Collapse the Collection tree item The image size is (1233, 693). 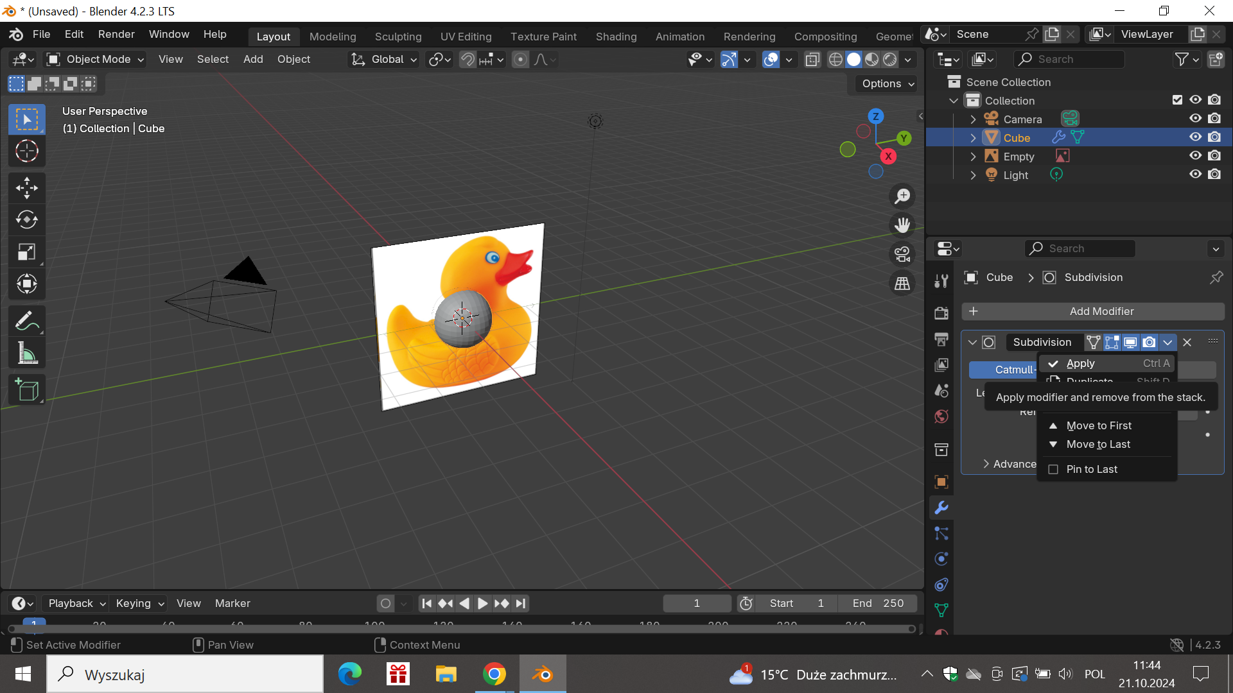954,101
